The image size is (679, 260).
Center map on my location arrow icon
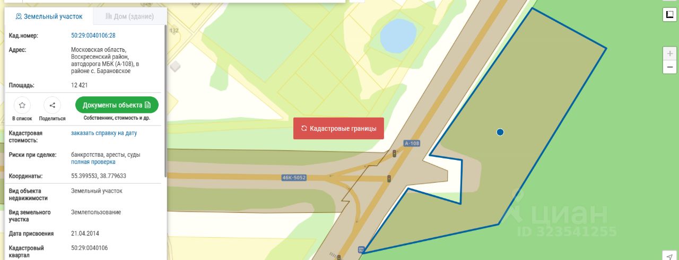click(x=669, y=256)
